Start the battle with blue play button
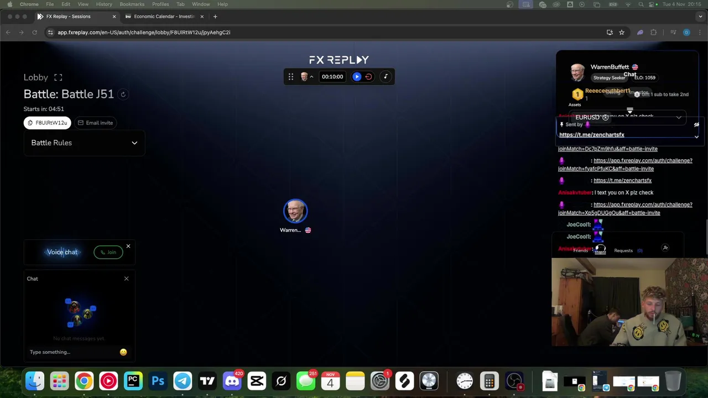The width and height of the screenshot is (708, 398). tap(357, 77)
